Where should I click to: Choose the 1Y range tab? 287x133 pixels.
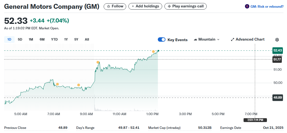pyautogui.click(x=66, y=39)
